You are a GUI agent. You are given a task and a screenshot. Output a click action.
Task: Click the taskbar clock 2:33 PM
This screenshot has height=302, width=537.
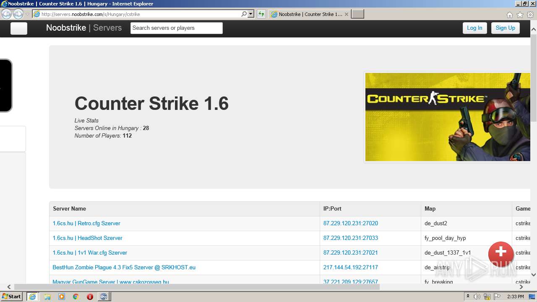point(515,297)
